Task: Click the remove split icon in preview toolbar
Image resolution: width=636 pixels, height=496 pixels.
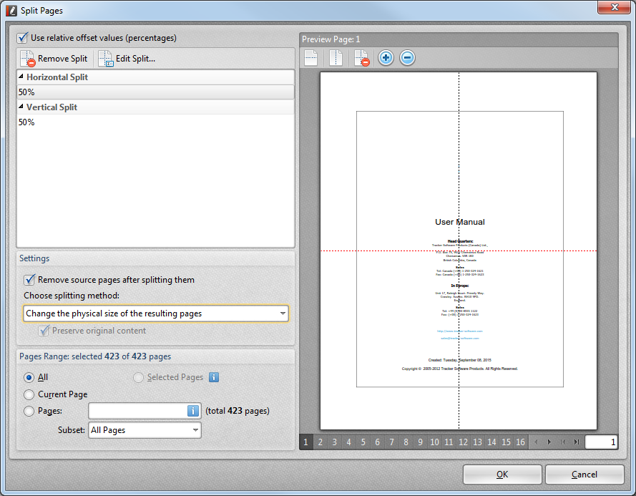Action: click(x=361, y=58)
